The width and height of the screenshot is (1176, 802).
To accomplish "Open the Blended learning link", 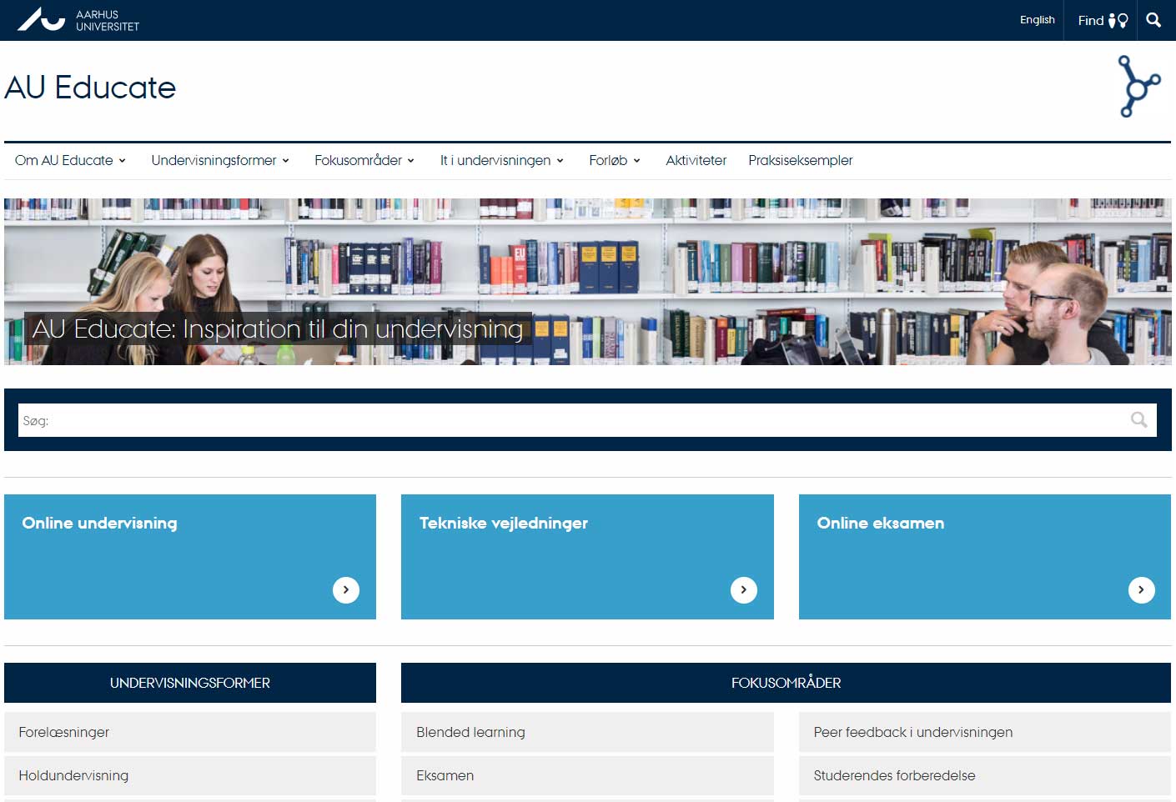I will click(587, 732).
